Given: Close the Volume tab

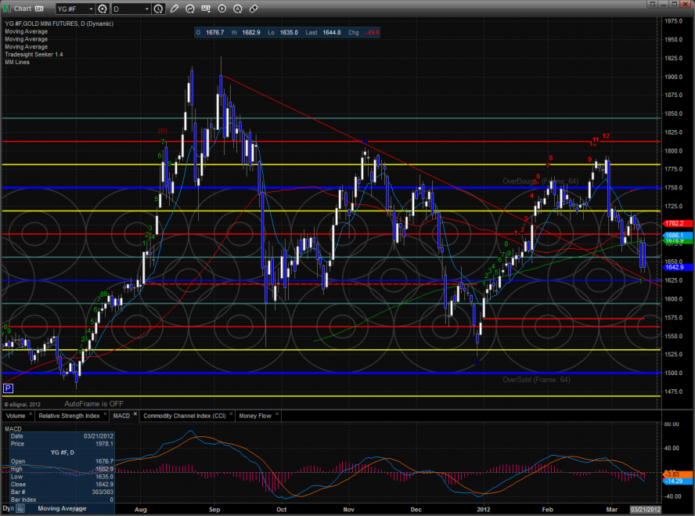Looking at the screenshot, I should click(31, 416).
